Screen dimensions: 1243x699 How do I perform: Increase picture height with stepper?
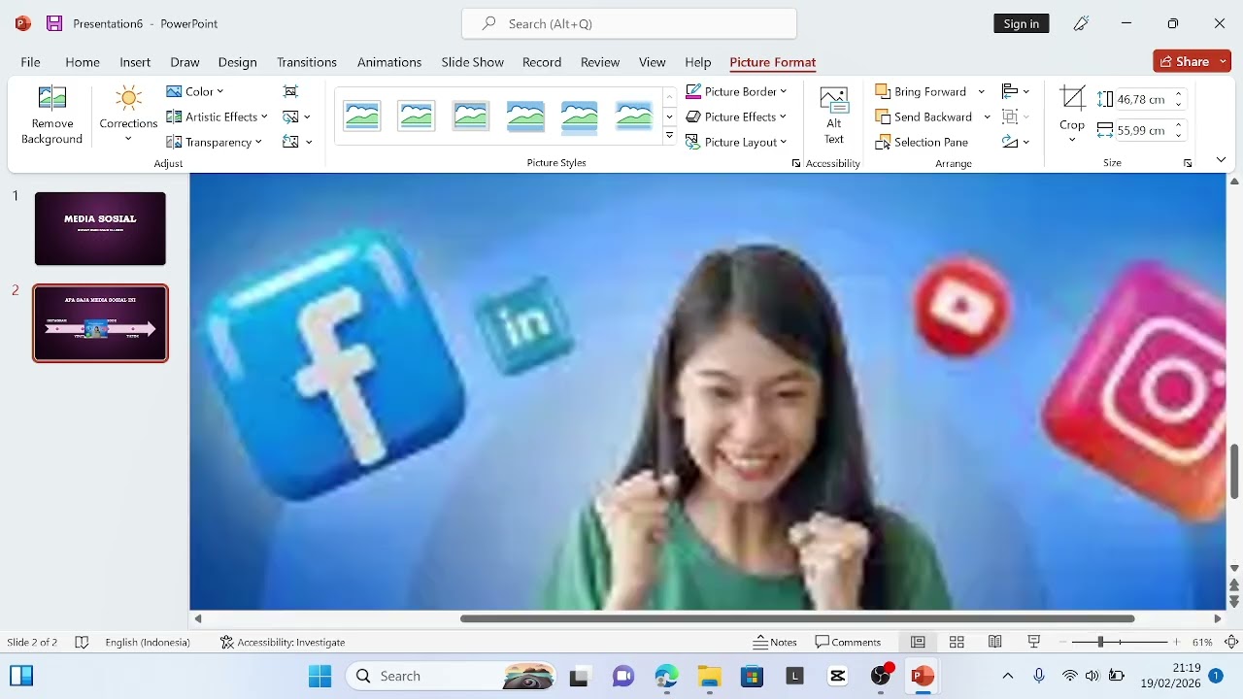(1179, 94)
